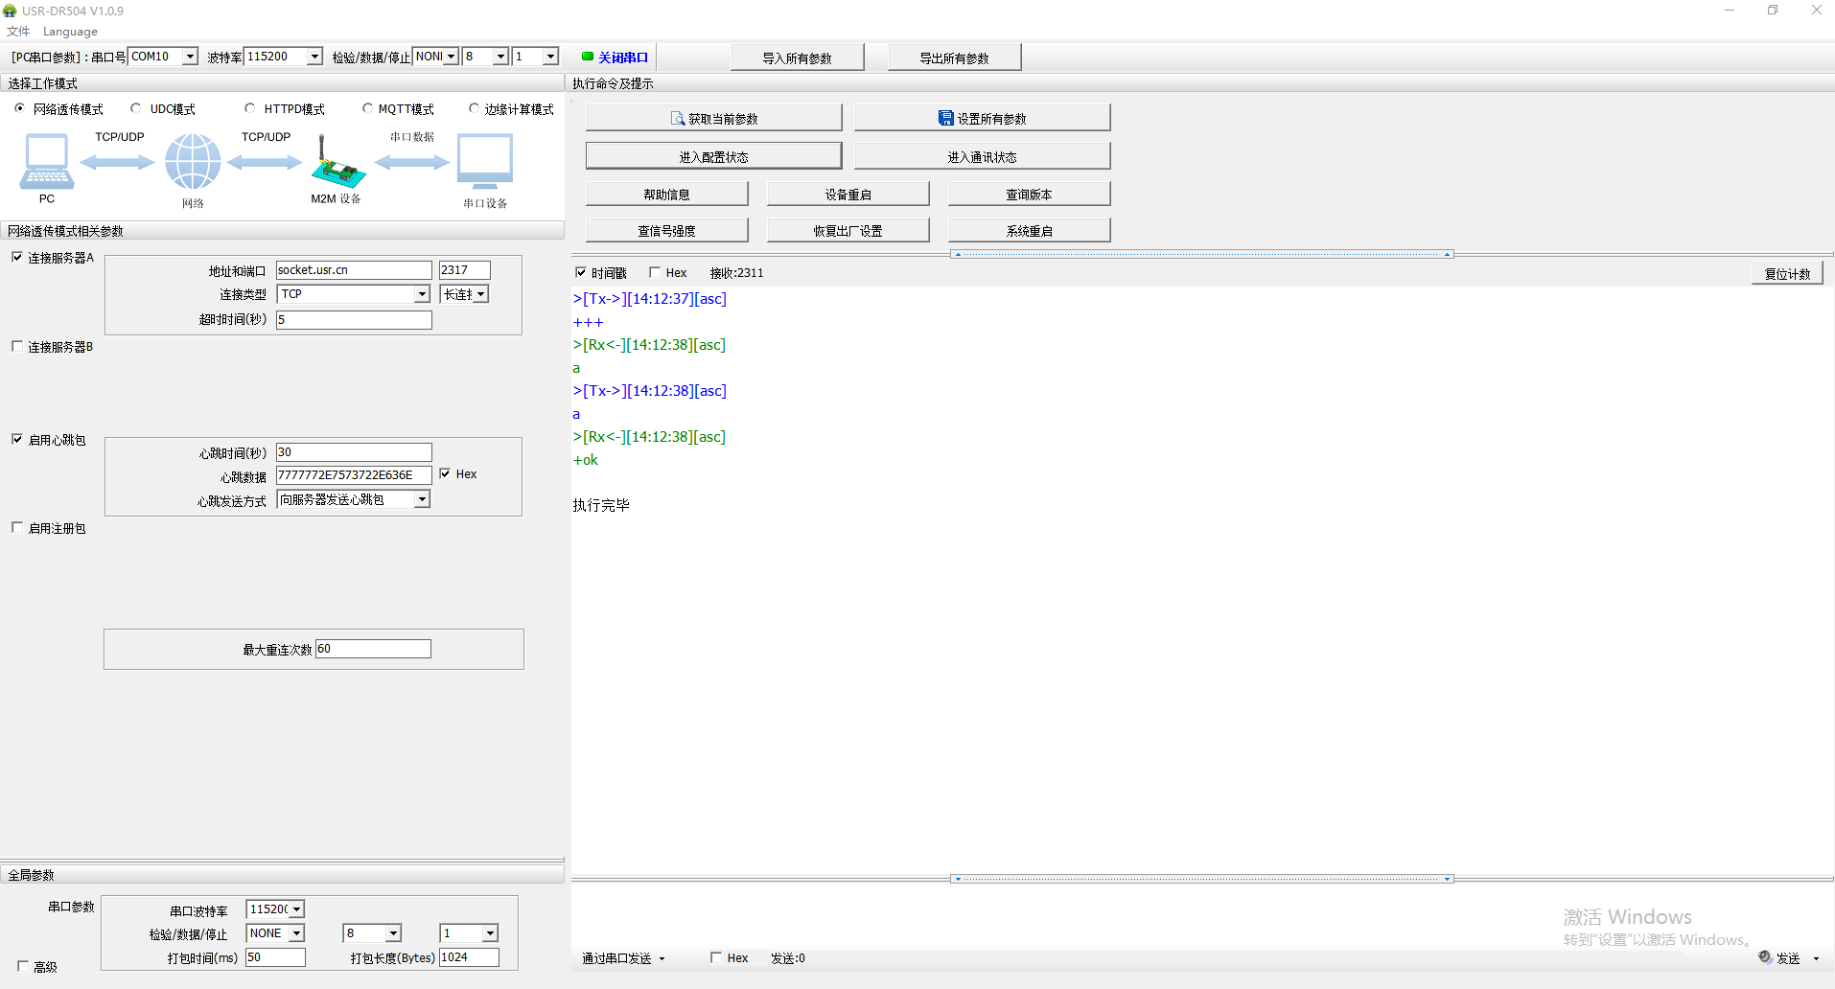Click the socket.usr.cn address input field
The height and width of the screenshot is (989, 1835).
pyautogui.click(x=353, y=270)
